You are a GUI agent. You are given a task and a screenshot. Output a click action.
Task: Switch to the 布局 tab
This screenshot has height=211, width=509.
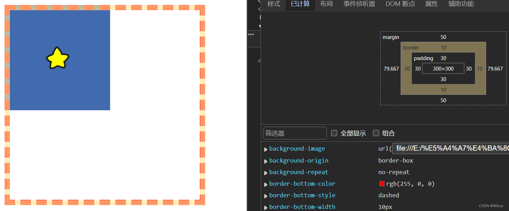[326, 4]
